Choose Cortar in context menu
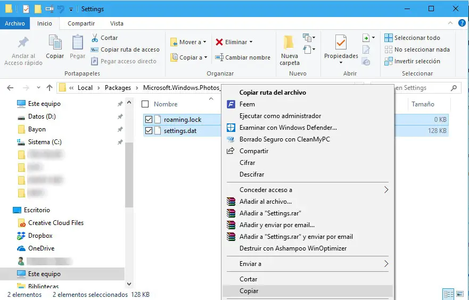This screenshot has width=469, height=300. tap(308, 279)
